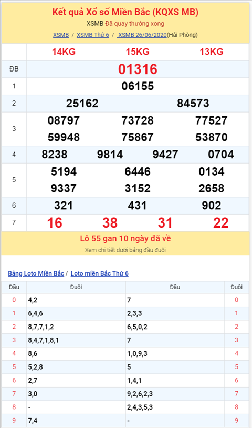Click fourth prize number 9814
The image size is (252, 428).
coord(110,155)
